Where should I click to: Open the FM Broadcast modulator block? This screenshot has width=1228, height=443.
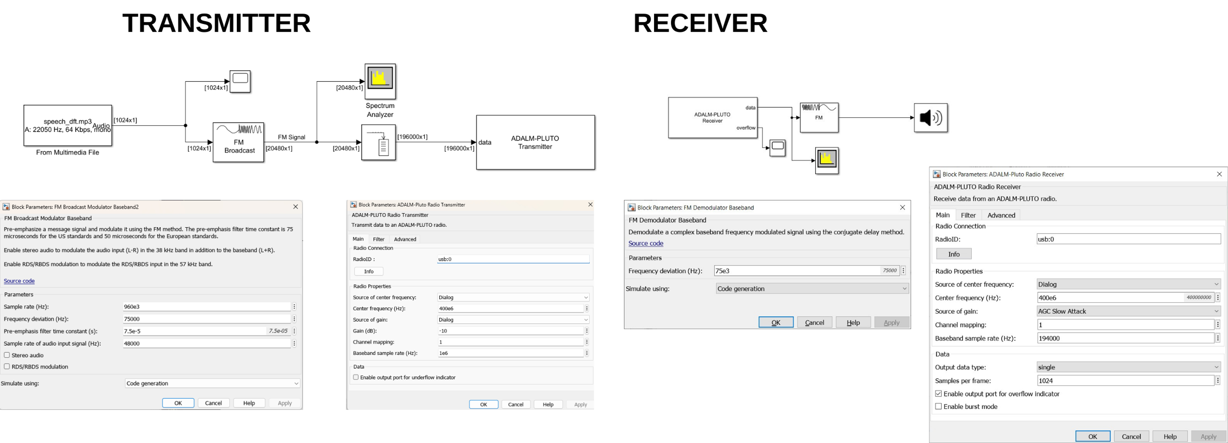click(238, 142)
